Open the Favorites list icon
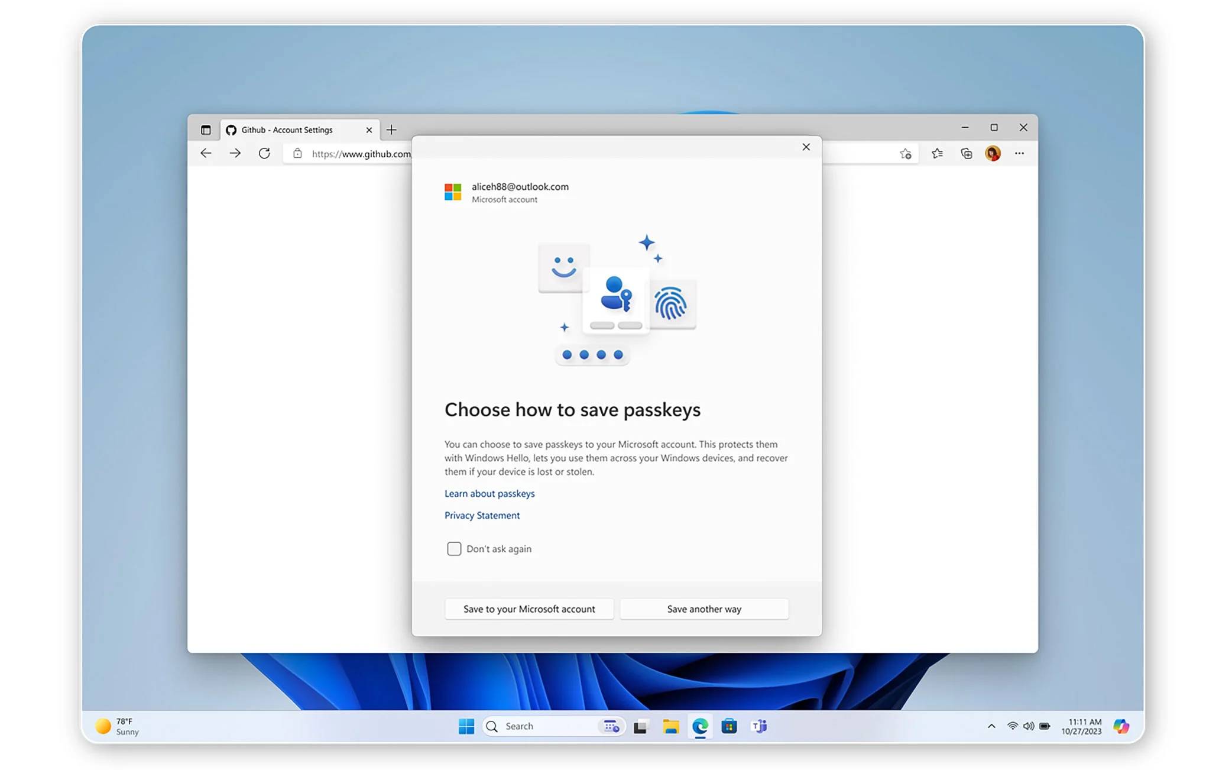 [937, 154]
